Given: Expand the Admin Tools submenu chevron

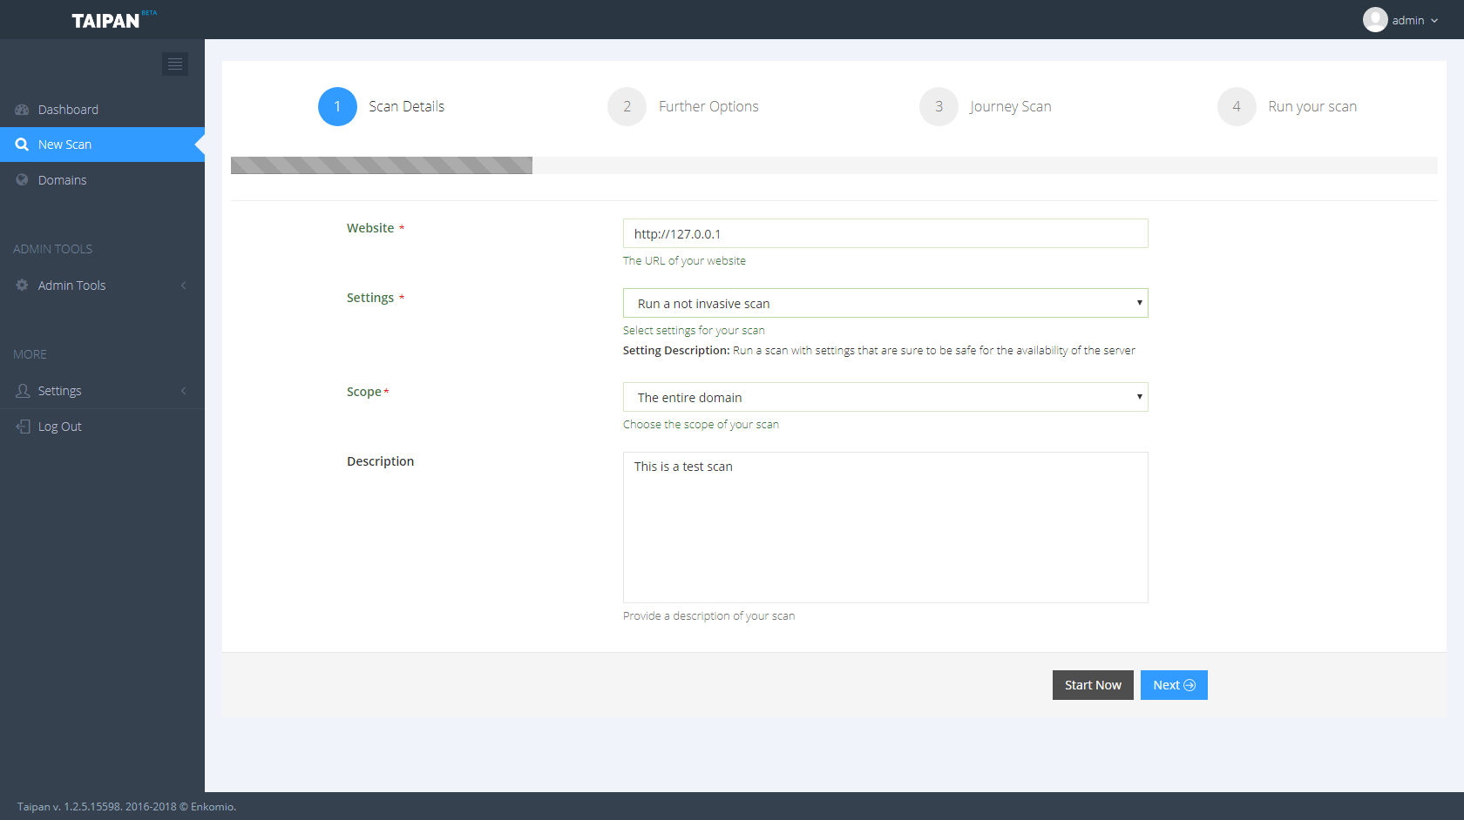Looking at the screenshot, I should (184, 286).
